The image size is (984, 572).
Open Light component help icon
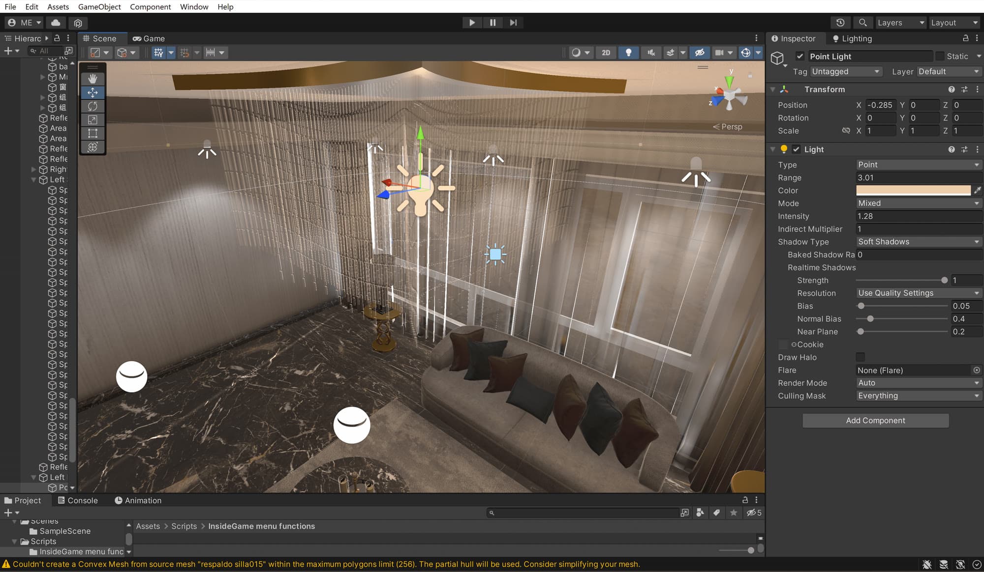952,149
